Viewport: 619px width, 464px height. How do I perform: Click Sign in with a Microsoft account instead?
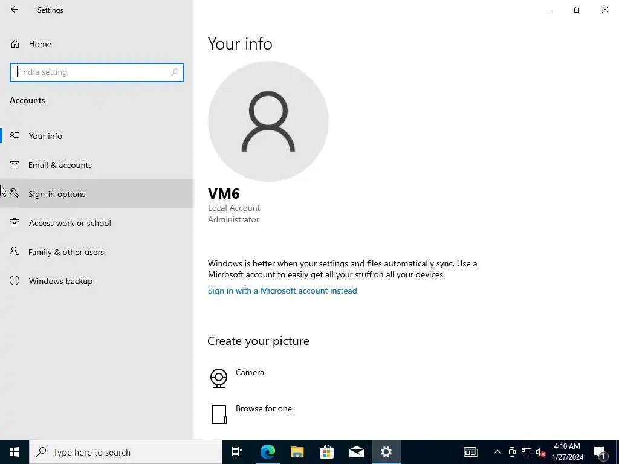coord(282,291)
